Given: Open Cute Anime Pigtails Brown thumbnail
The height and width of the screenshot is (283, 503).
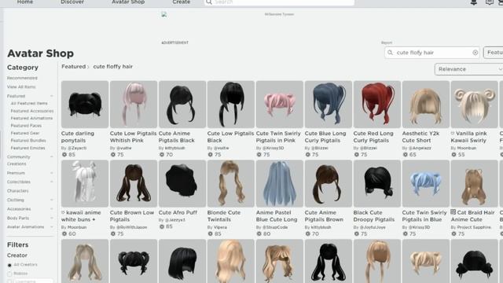Looking at the screenshot, I should pos(329,183).
